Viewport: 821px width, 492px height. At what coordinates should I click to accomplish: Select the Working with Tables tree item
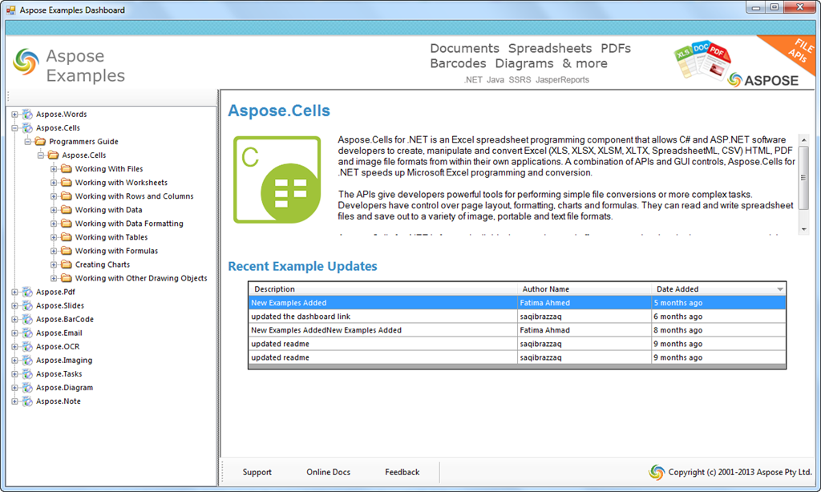click(x=111, y=237)
